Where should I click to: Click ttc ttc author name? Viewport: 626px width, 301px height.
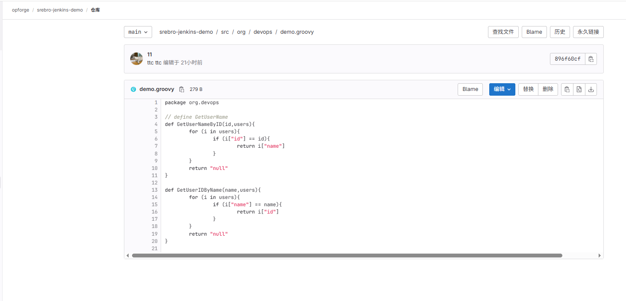[x=154, y=62]
